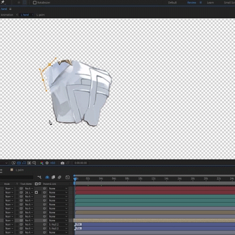Click the Track Matte column header
This screenshot has height=235, width=235.
pos(26,184)
